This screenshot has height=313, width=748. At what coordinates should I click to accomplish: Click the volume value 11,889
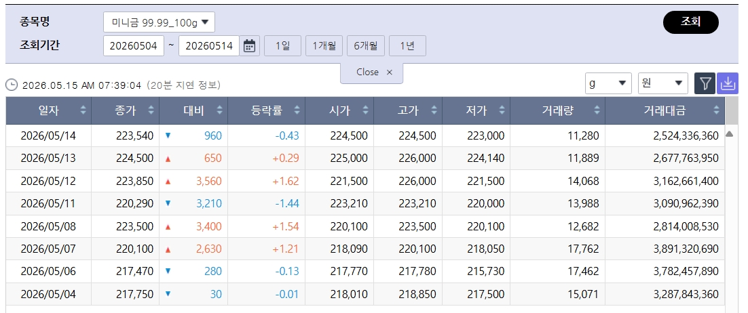583,158
